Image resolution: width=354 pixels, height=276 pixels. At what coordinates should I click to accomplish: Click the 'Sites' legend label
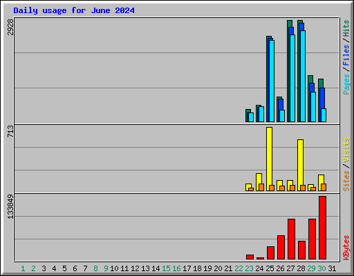point(346,181)
